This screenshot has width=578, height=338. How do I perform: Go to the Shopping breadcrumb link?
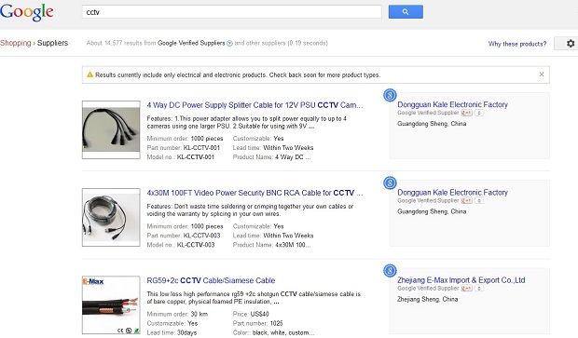16,43
